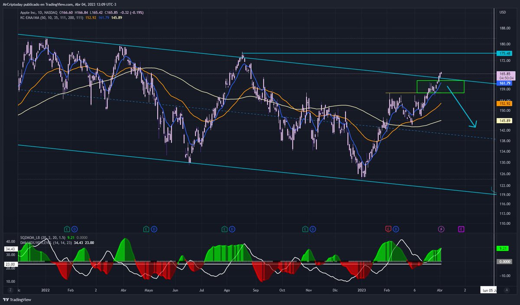Viewport: 520px width, 305px height.
Task: Open the dividend D marker near Feb 2023
Action: [396, 228]
